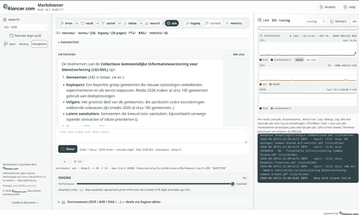The height and width of the screenshot is (215, 359).
Task: Switch to the logseq tab
Action: (x=193, y=23)
